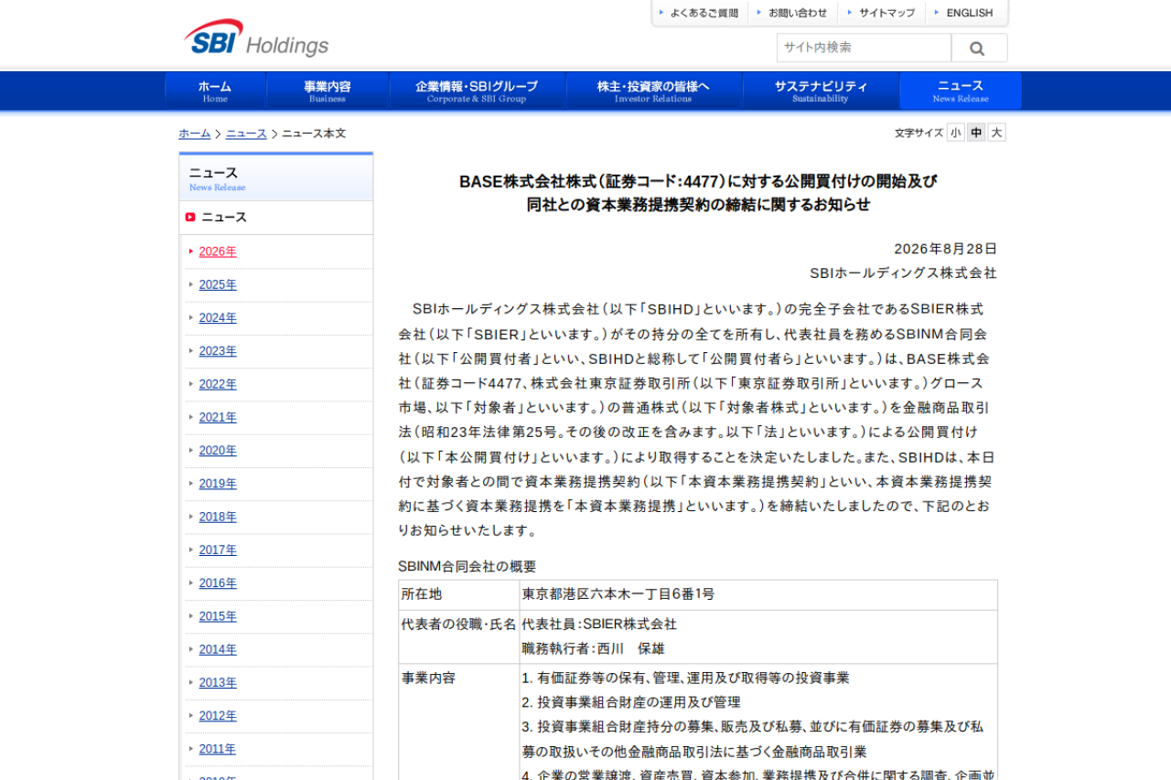Viewport: 1171px width, 780px height.
Task: Open 2011年 news archive
Action: 218,749
